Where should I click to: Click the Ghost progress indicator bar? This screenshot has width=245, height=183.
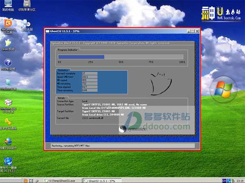click(120, 57)
